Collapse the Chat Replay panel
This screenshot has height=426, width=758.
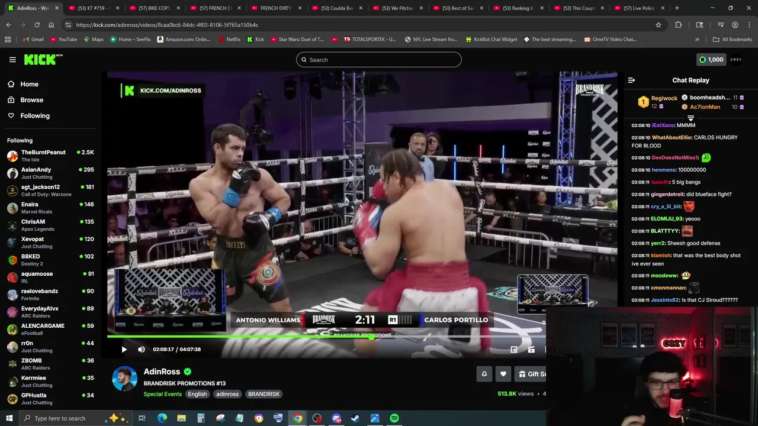click(x=631, y=80)
